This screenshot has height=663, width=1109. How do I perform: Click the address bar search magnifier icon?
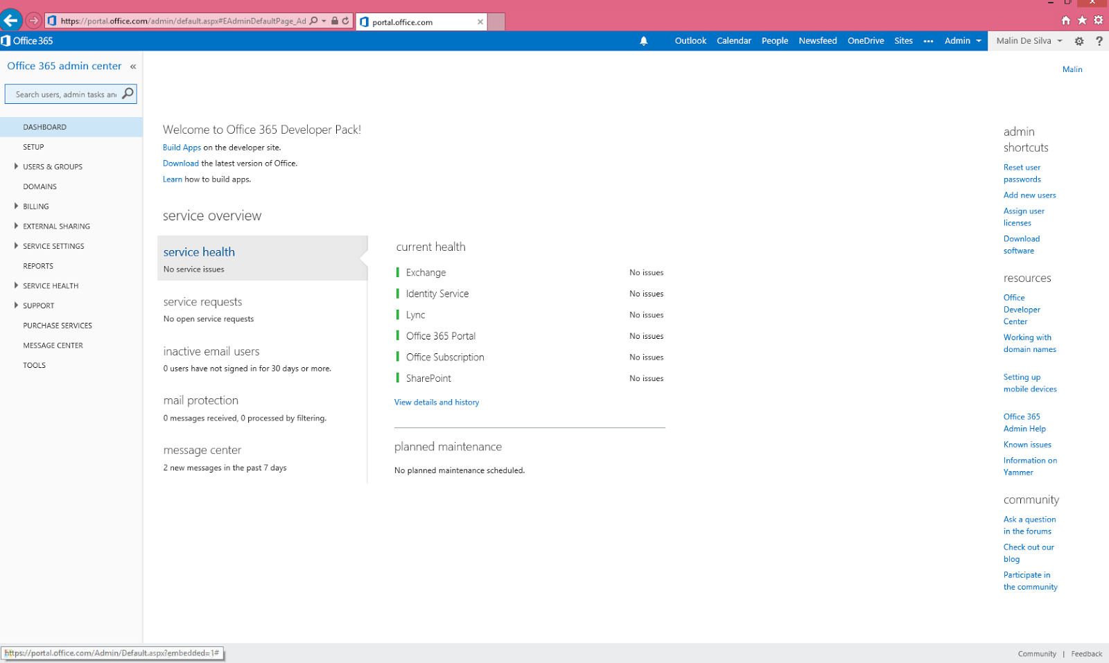point(314,21)
